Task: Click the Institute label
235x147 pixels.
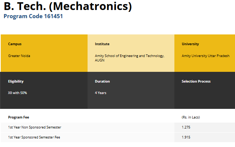Action: click(x=102, y=44)
